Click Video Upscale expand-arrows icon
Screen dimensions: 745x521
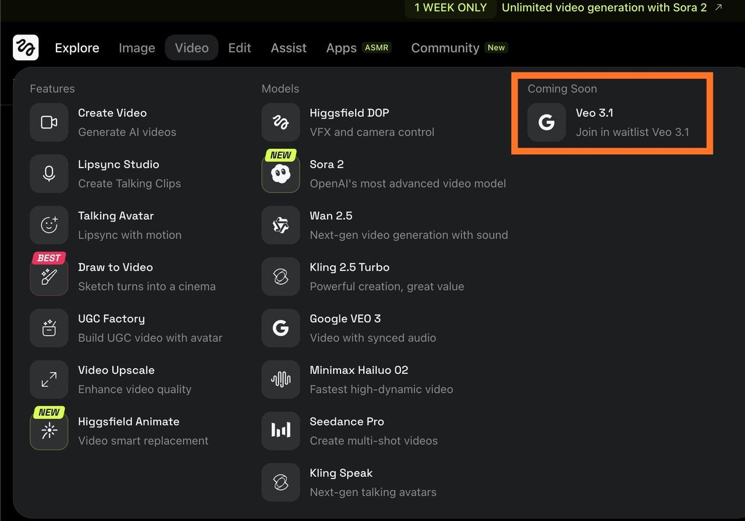(x=49, y=380)
